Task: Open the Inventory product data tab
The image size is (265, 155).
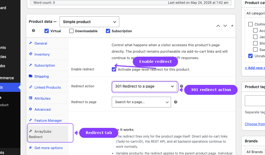Action: tap(47, 54)
